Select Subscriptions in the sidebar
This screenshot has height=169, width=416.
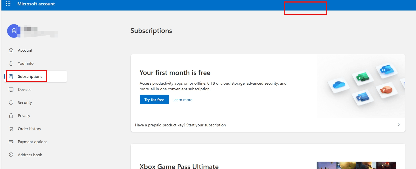pos(35,76)
